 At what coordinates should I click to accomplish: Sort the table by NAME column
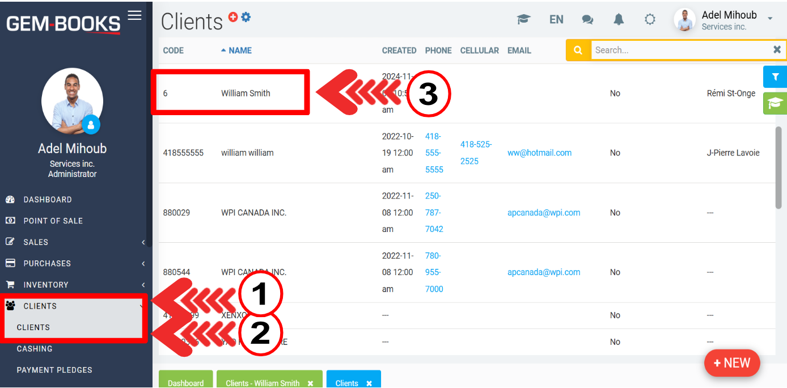[x=240, y=50]
